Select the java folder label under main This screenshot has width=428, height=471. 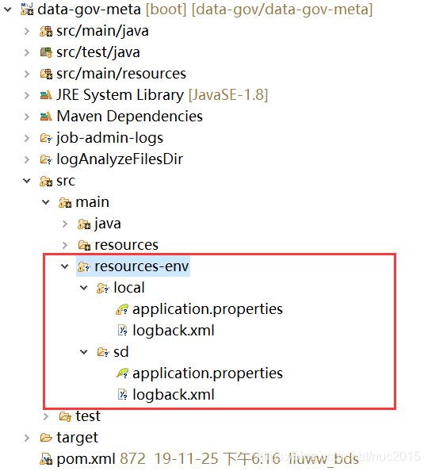point(108,224)
